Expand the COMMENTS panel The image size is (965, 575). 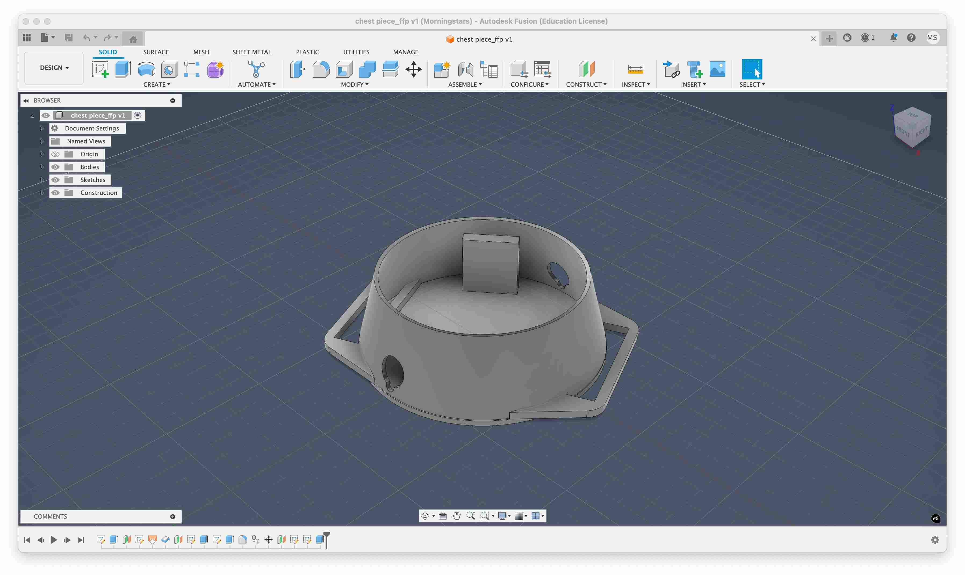(173, 516)
